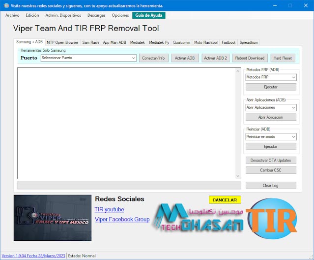Image resolution: width=314 pixels, height=260 pixels.
Task: Click the Mohasan Tech logo
Action: pyautogui.click(x=198, y=218)
